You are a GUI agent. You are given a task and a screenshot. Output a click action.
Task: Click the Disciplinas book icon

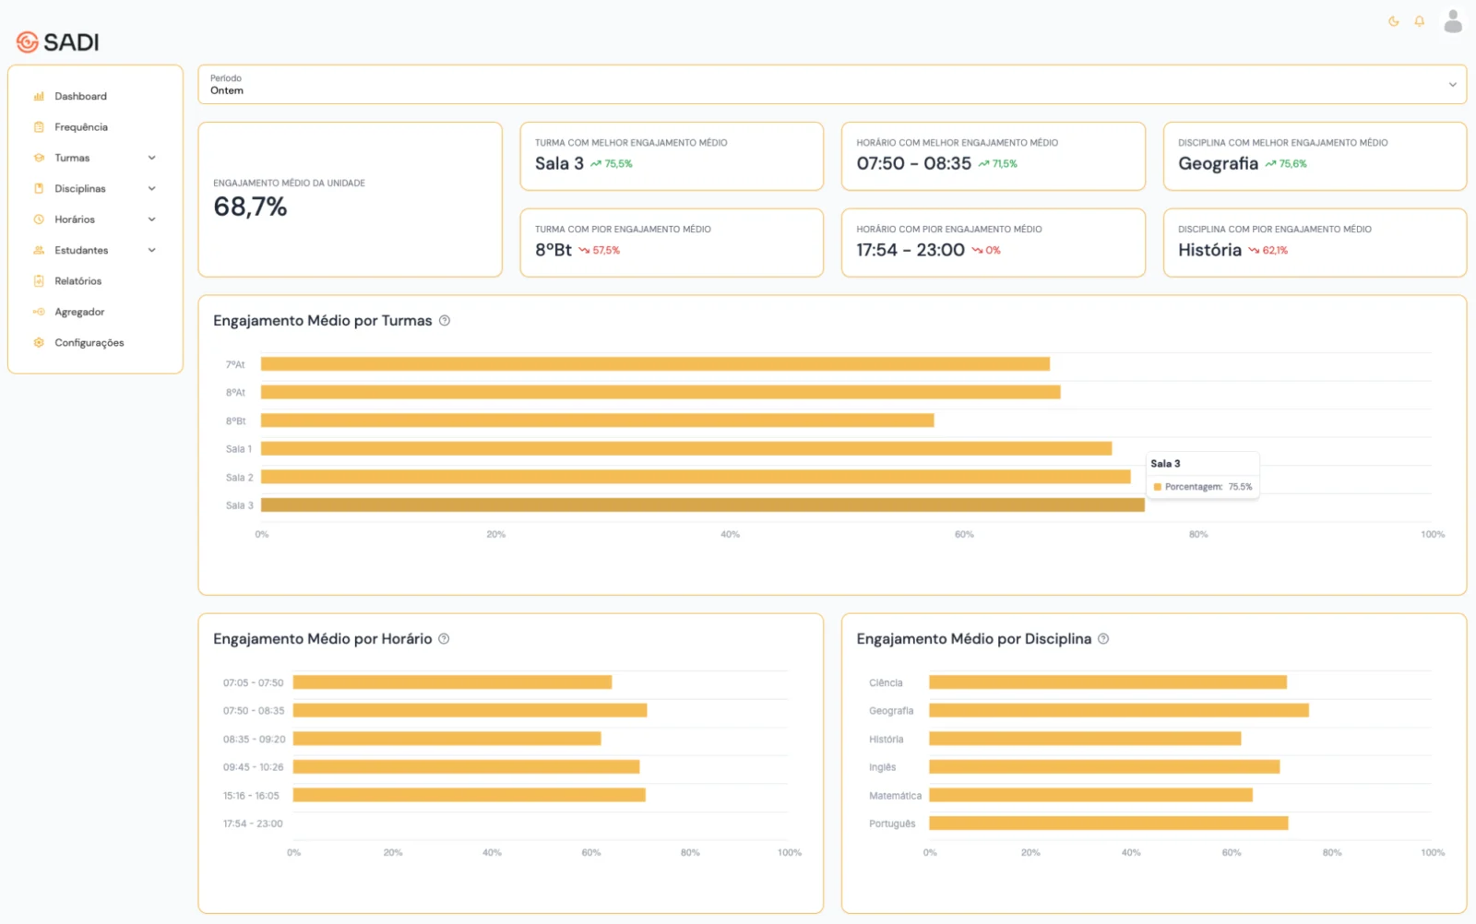click(39, 188)
